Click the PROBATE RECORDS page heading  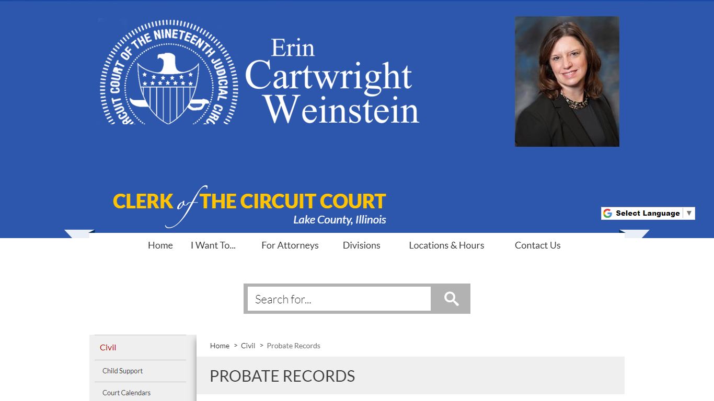282,376
